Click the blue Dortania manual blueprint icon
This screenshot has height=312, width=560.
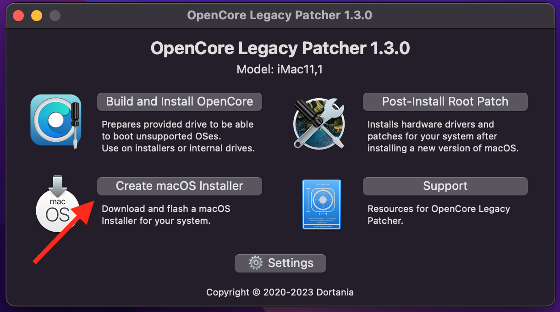pos(322,204)
